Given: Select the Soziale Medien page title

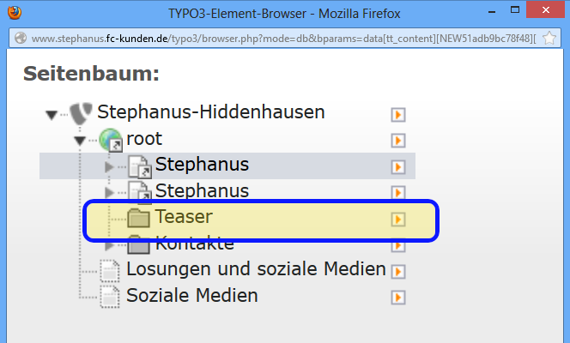Looking at the screenshot, I should (x=192, y=295).
